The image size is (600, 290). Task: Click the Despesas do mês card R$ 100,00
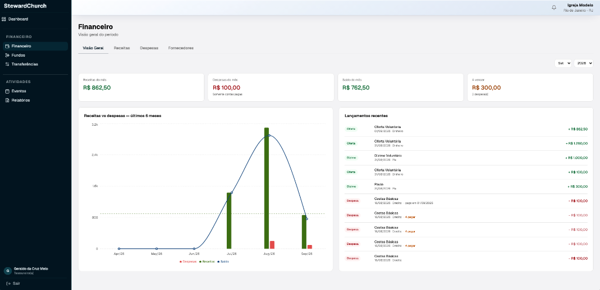(271, 87)
